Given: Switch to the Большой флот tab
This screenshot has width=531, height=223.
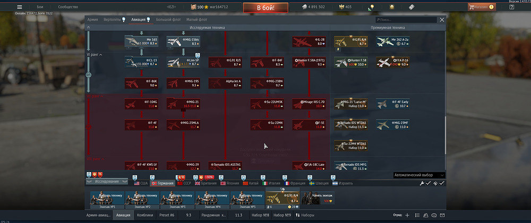Looking at the screenshot, I should (x=168, y=20).
